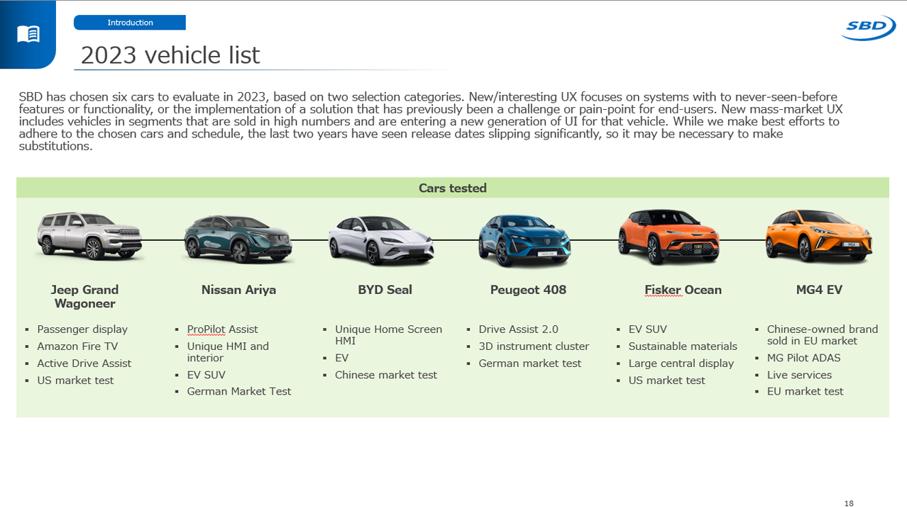Click 'EV SUV' under Fisker Ocean
The width and height of the screenshot is (907, 508).
647,329
